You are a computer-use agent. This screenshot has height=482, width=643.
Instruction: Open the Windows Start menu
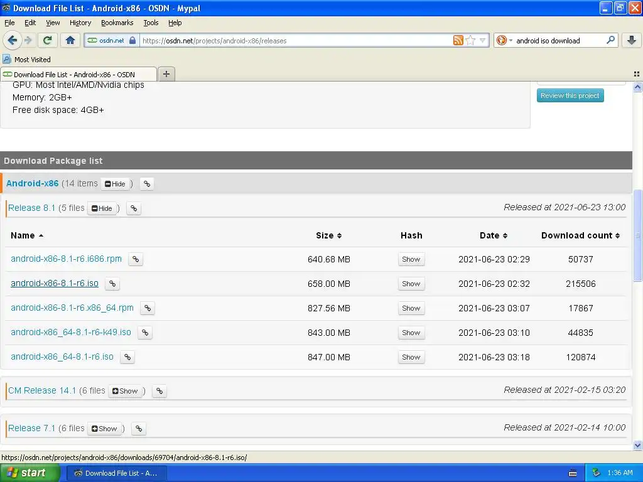(x=30, y=473)
